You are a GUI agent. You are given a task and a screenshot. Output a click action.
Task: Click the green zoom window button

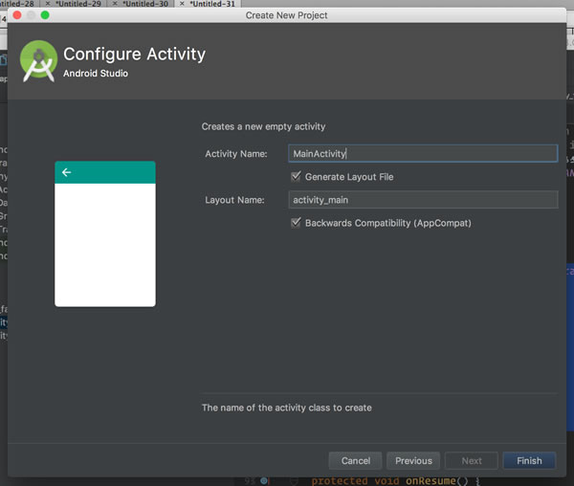(45, 15)
